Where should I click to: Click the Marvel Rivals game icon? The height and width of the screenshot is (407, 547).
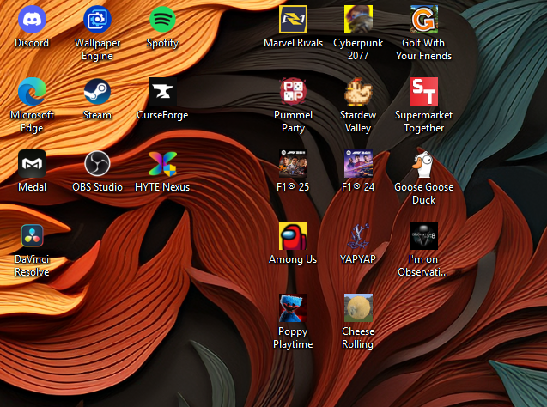[x=293, y=20]
